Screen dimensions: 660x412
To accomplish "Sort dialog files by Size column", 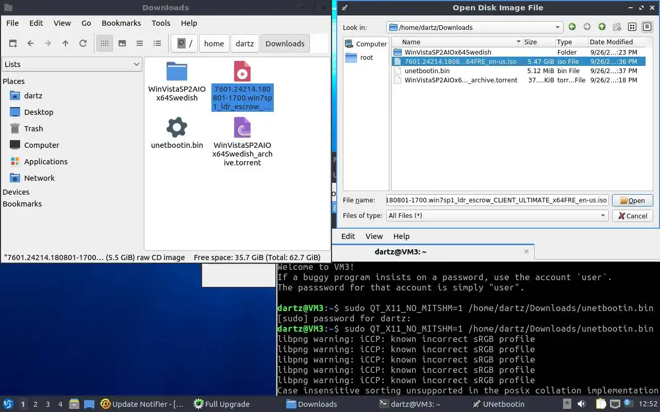I will 539,42.
